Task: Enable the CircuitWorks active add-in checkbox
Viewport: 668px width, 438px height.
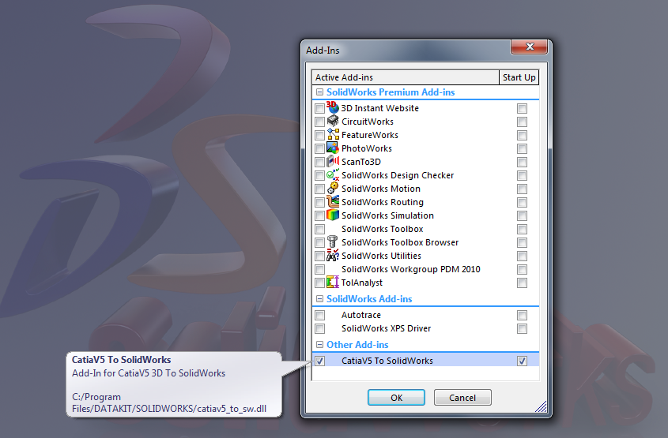Action: pos(319,122)
